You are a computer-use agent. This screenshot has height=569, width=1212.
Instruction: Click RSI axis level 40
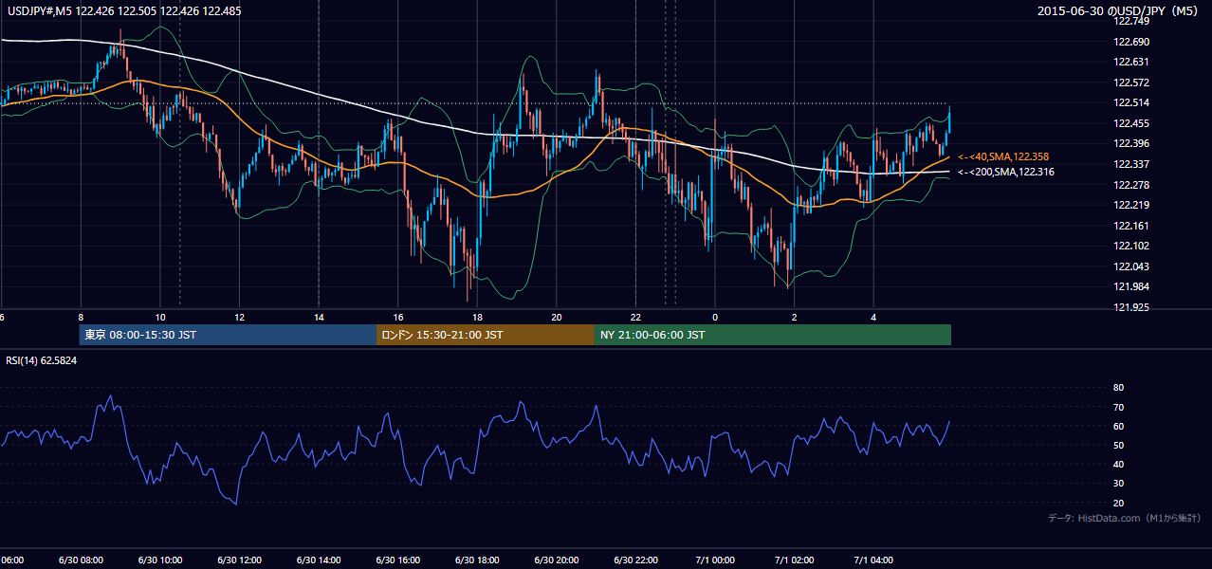1118,464
